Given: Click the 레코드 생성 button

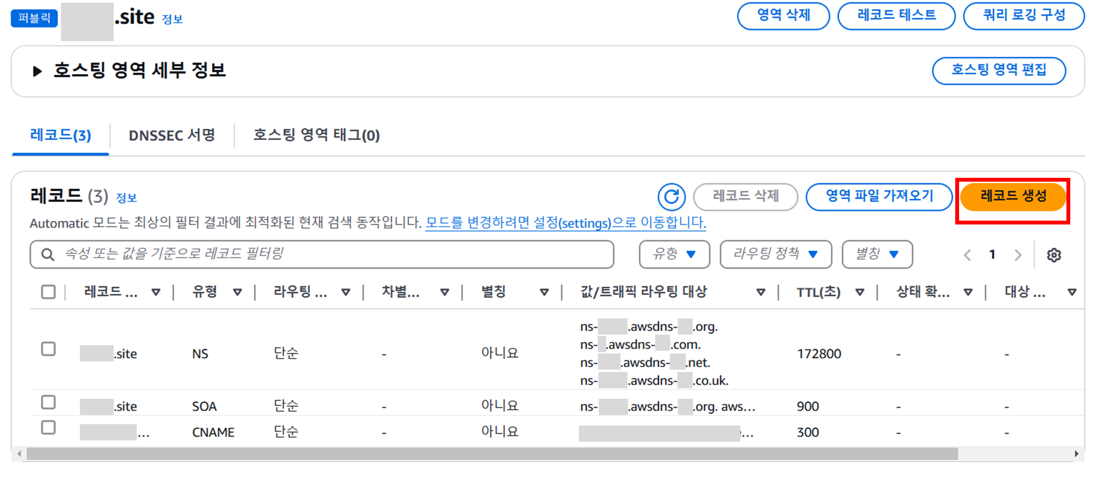Looking at the screenshot, I should (1013, 196).
